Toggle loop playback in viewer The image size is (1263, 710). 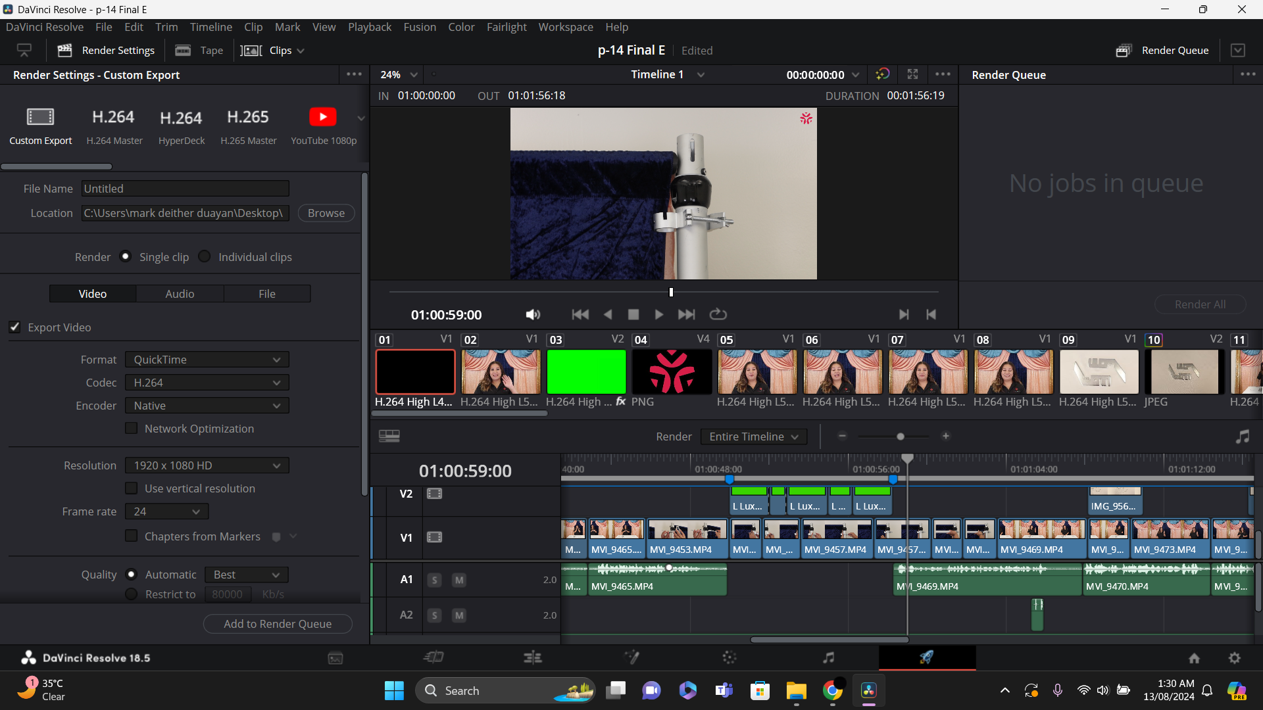click(718, 315)
